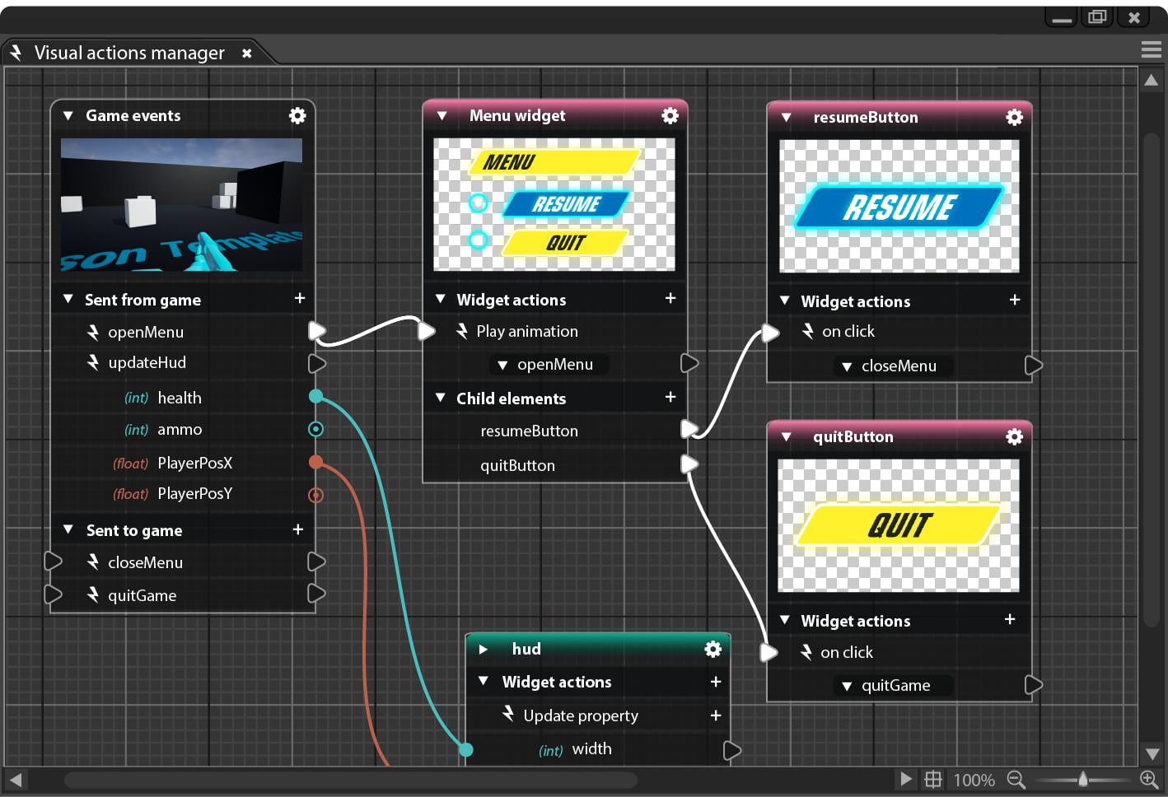Expand the collapsed hud node
Screen dimensions: 1168x797
coord(484,650)
